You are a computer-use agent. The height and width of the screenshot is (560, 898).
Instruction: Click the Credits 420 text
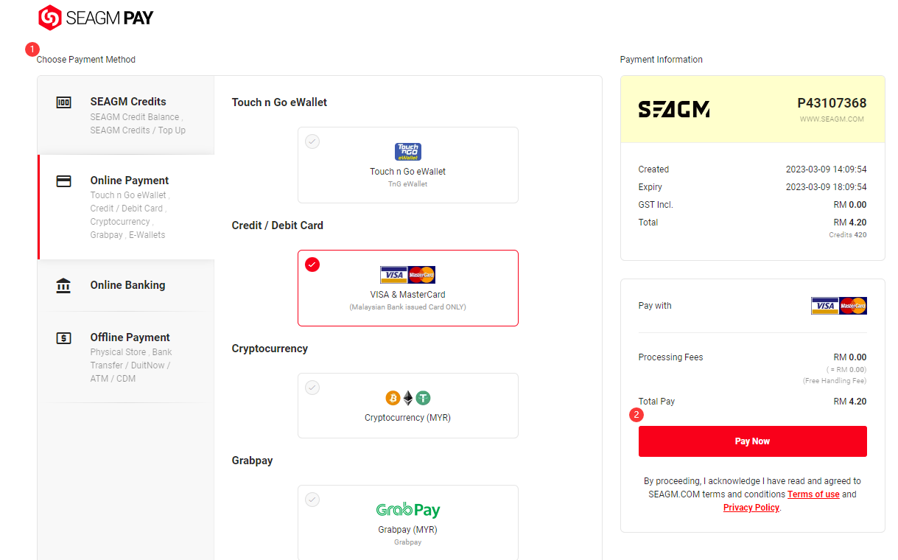[x=847, y=235]
